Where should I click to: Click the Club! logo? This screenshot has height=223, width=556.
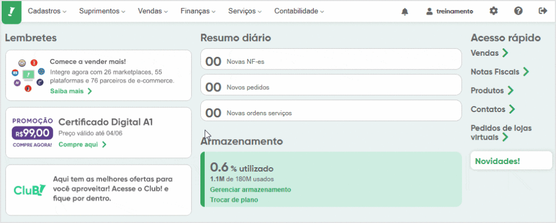coord(29,191)
